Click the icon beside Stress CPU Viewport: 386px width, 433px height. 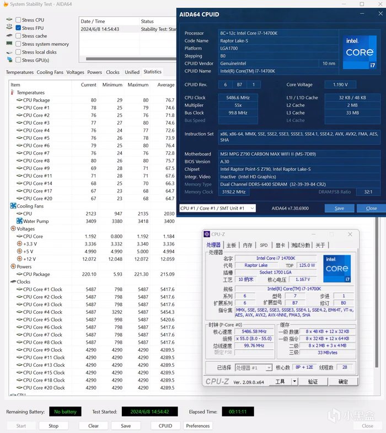9,20
